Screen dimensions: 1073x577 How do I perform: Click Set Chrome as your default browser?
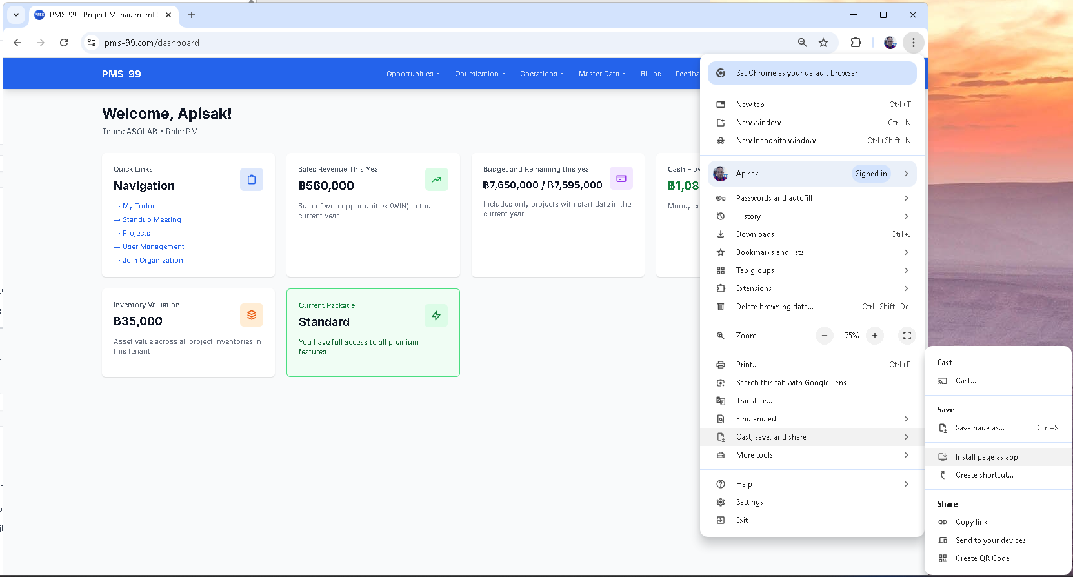812,73
